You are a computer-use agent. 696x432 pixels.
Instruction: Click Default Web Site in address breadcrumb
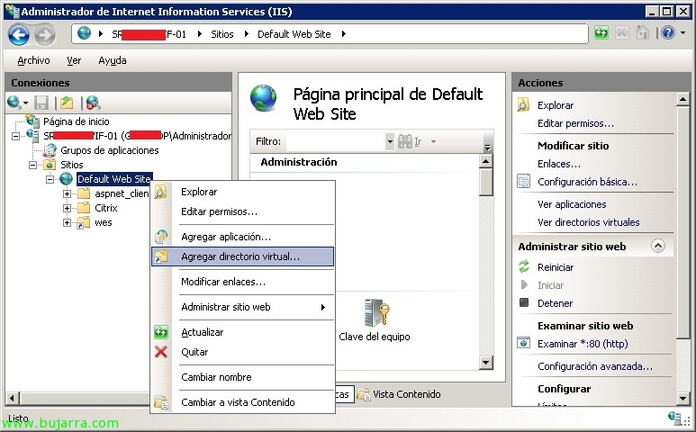pyautogui.click(x=294, y=34)
